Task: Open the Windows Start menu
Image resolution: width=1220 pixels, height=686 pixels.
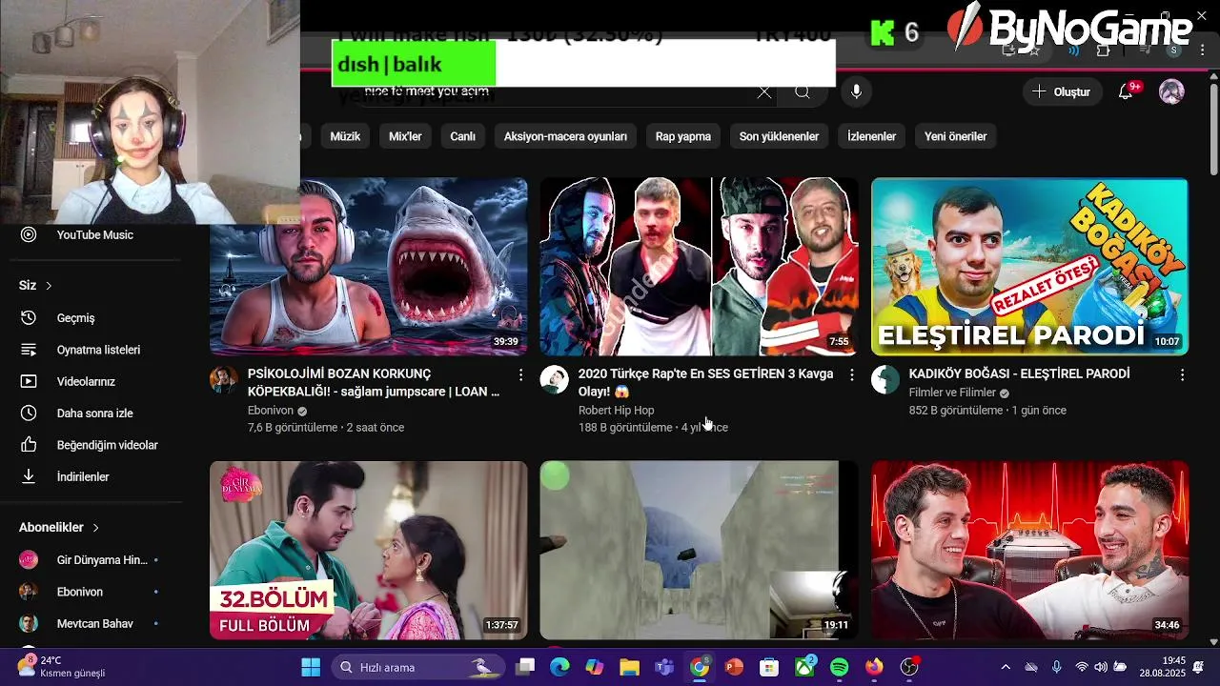Action: 311,667
